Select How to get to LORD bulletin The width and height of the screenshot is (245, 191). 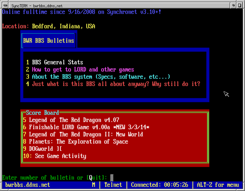(80, 69)
